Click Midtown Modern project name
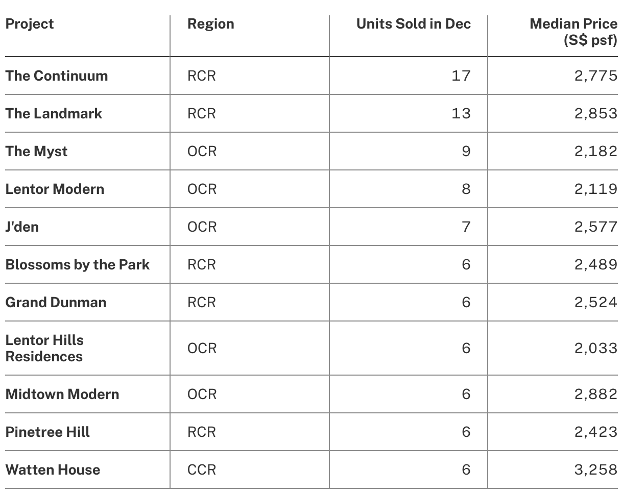Image resolution: width=623 pixels, height=494 pixels. [x=62, y=394]
